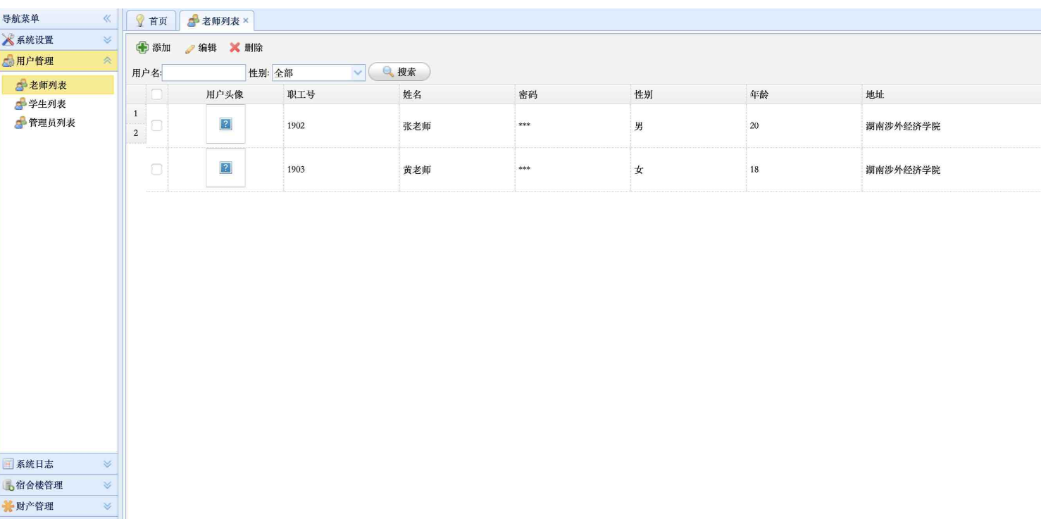Click the gender cell 男
The height and width of the screenshot is (519, 1041).
point(688,126)
